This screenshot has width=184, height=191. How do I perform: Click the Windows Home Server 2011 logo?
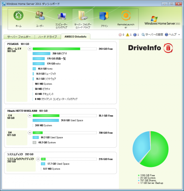point(162,20)
